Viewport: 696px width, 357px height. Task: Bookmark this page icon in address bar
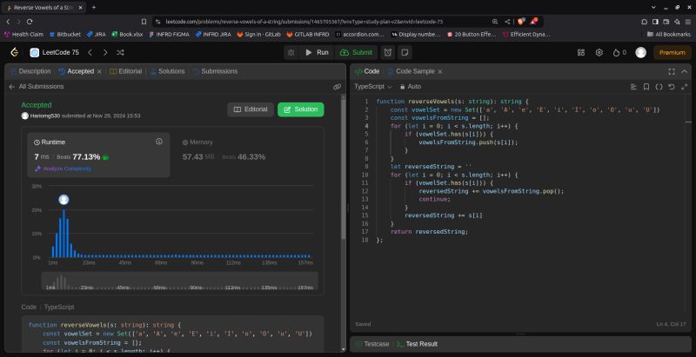point(144,21)
